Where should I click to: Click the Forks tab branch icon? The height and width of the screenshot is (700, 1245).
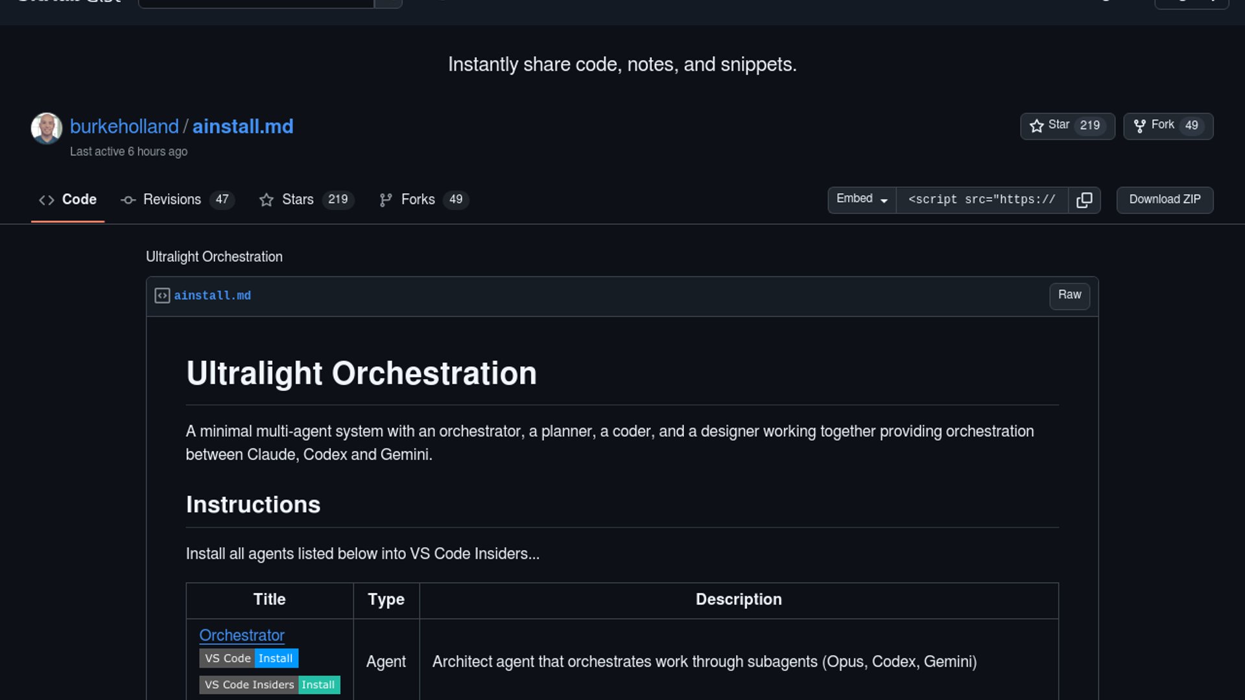click(385, 200)
